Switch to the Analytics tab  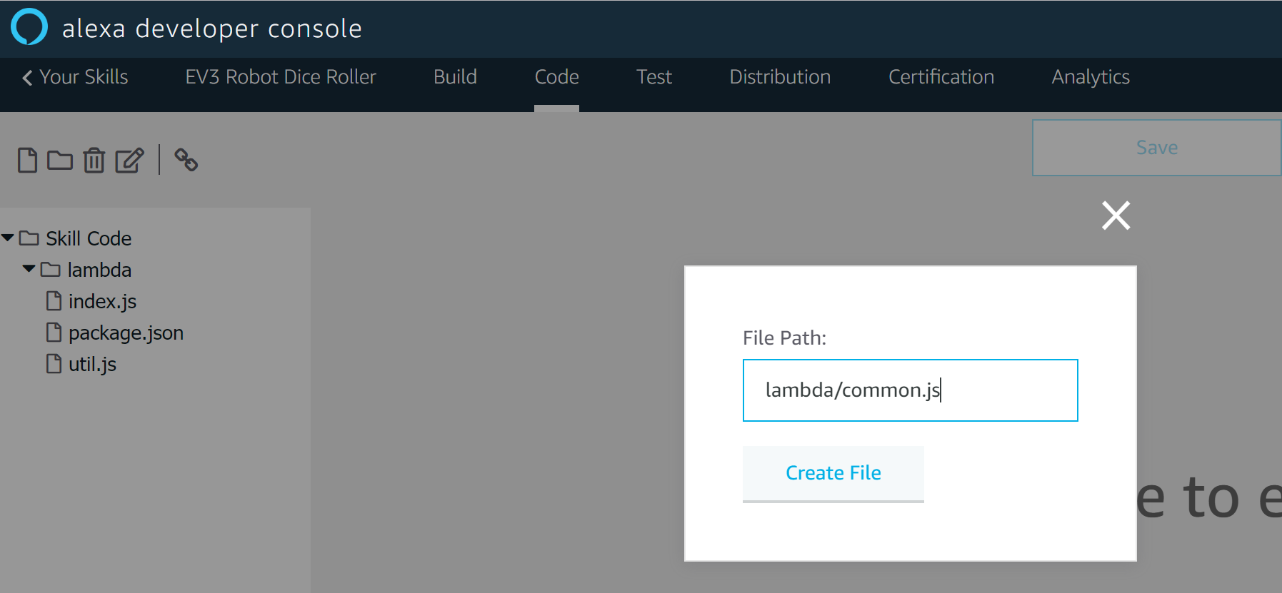(x=1091, y=77)
